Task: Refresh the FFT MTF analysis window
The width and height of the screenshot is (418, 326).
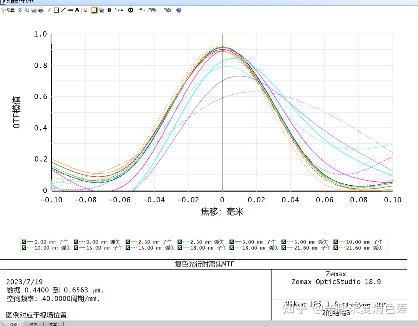Action: point(20,10)
